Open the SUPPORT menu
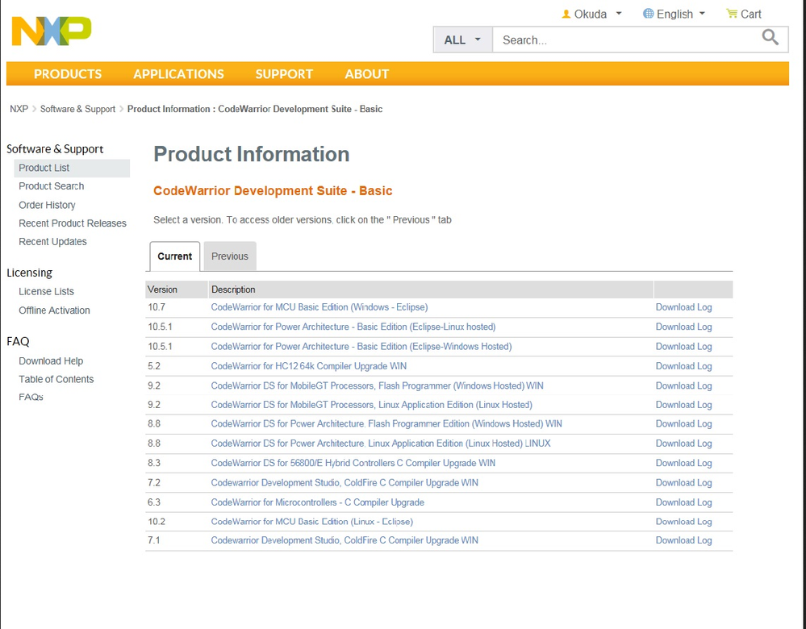Screen dimensions: 806x629 point(284,73)
